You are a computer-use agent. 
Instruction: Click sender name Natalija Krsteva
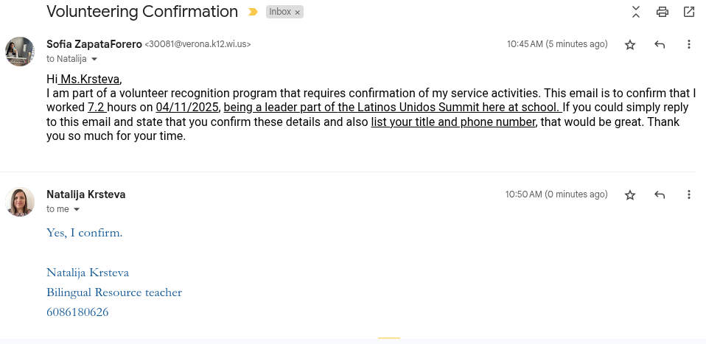[x=85, y=194]
